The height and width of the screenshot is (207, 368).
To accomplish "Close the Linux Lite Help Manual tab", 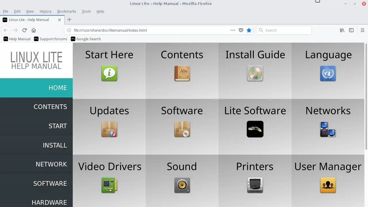I will point(60,20).
